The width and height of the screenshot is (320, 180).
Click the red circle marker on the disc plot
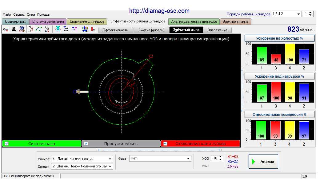151,56
